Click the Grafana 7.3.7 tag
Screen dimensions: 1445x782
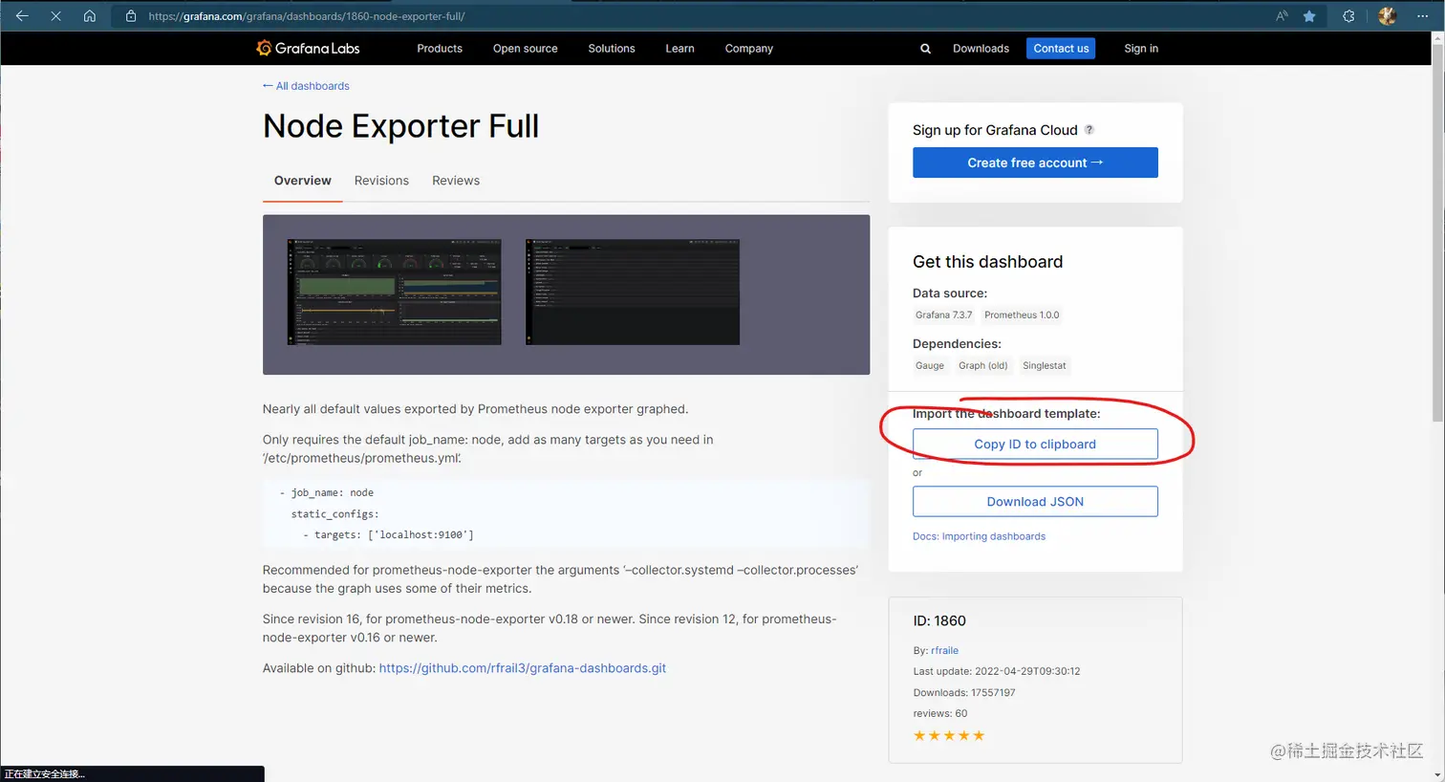pyautogui.click(x=943, y=315)
